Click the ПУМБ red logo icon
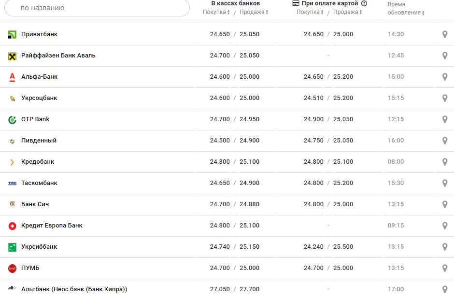The width and height of the screenshot is (454, 298). tap(13, 268)
